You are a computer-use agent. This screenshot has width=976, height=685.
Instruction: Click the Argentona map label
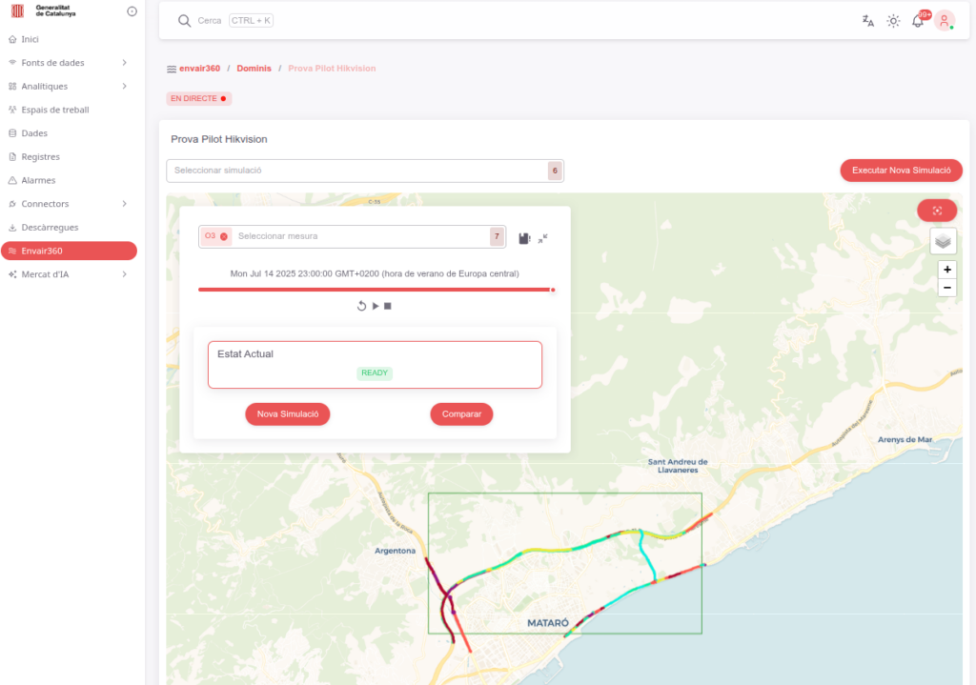395,551
